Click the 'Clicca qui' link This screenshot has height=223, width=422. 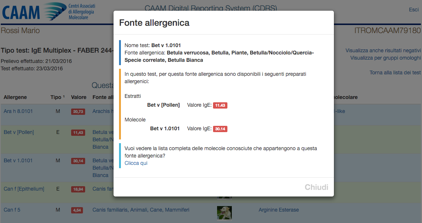(x=136, y=163)
